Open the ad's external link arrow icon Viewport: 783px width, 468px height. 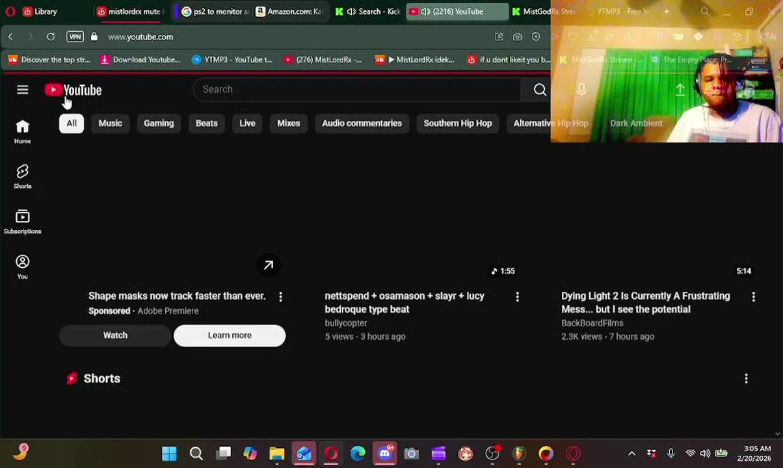click(268, 265)
